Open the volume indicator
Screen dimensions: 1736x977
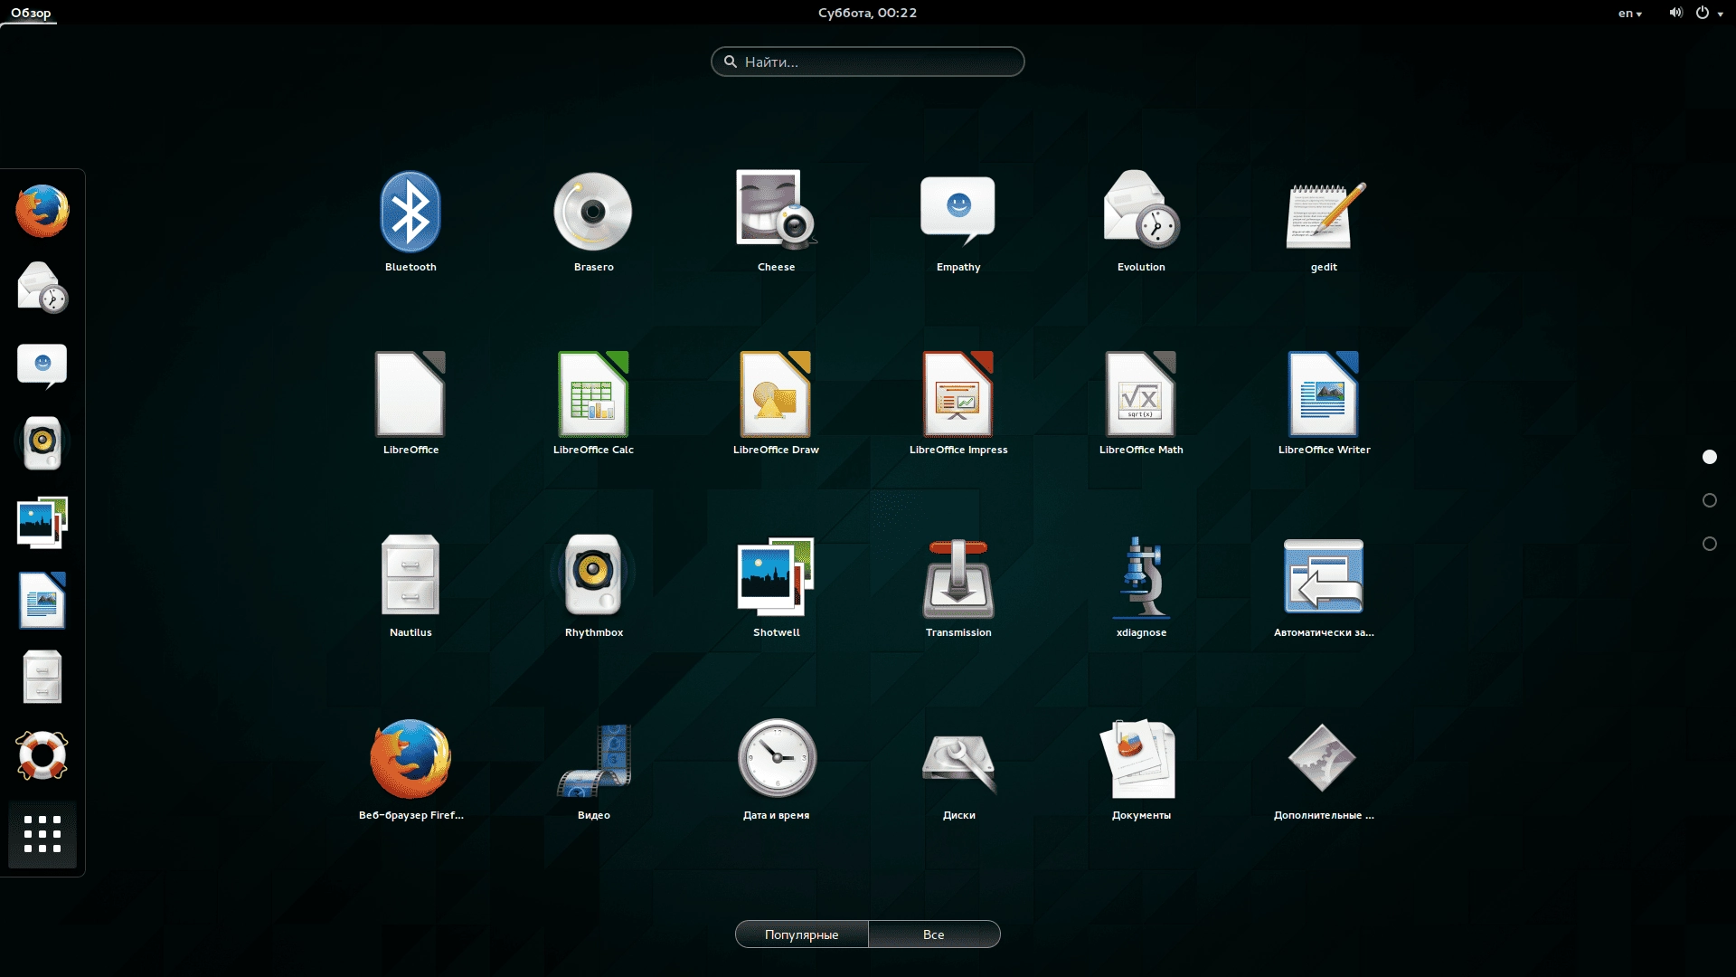[x=1675, y=13]
